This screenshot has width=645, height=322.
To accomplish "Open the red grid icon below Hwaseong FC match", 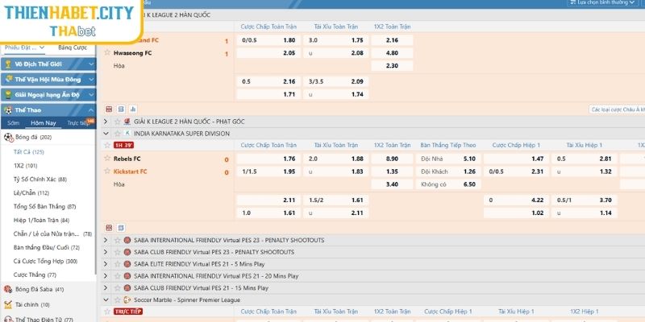I will [109, 109].
